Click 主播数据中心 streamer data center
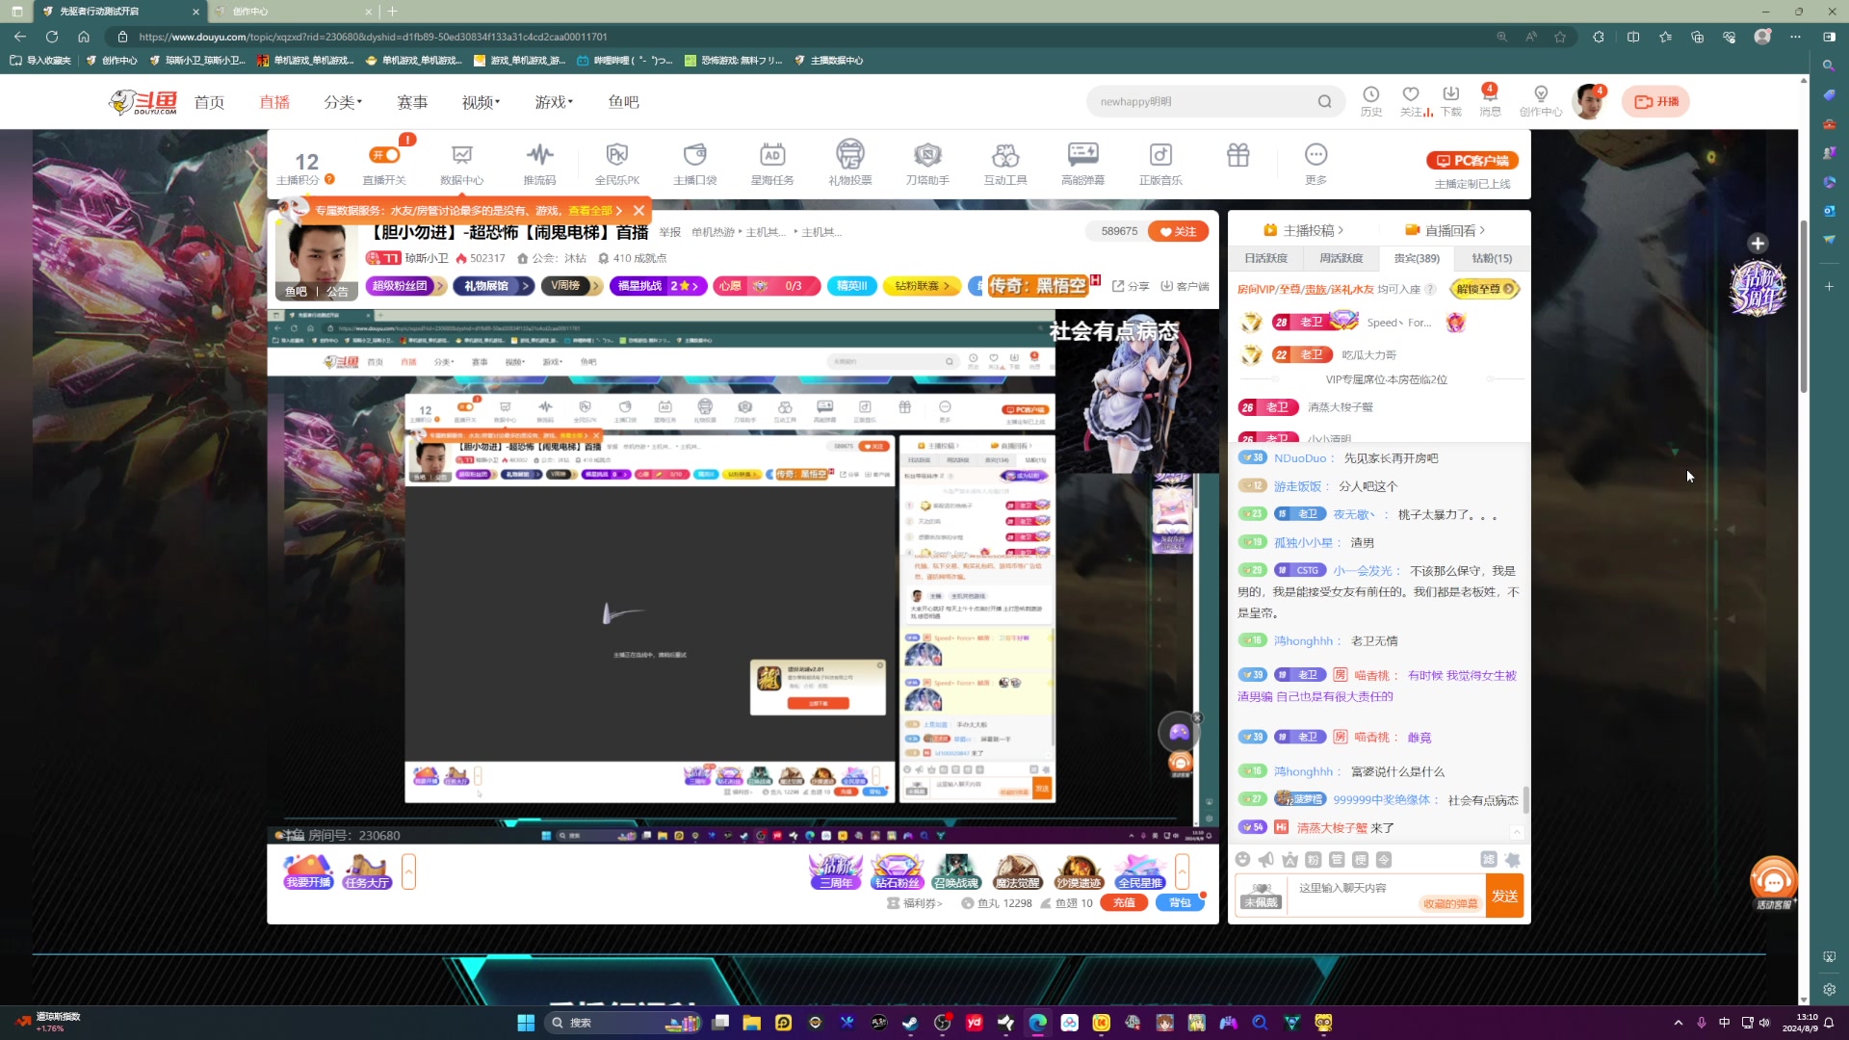 pos(837,61)
